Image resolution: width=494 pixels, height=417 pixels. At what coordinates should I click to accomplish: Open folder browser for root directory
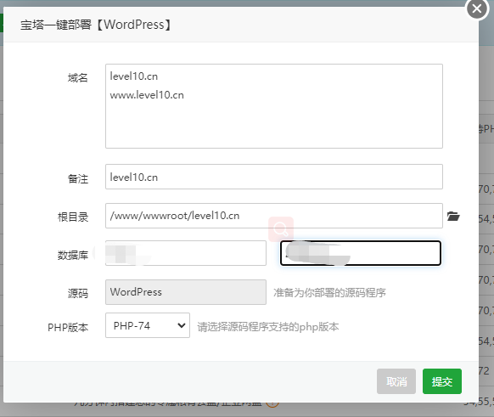click(x=453, y=217)
